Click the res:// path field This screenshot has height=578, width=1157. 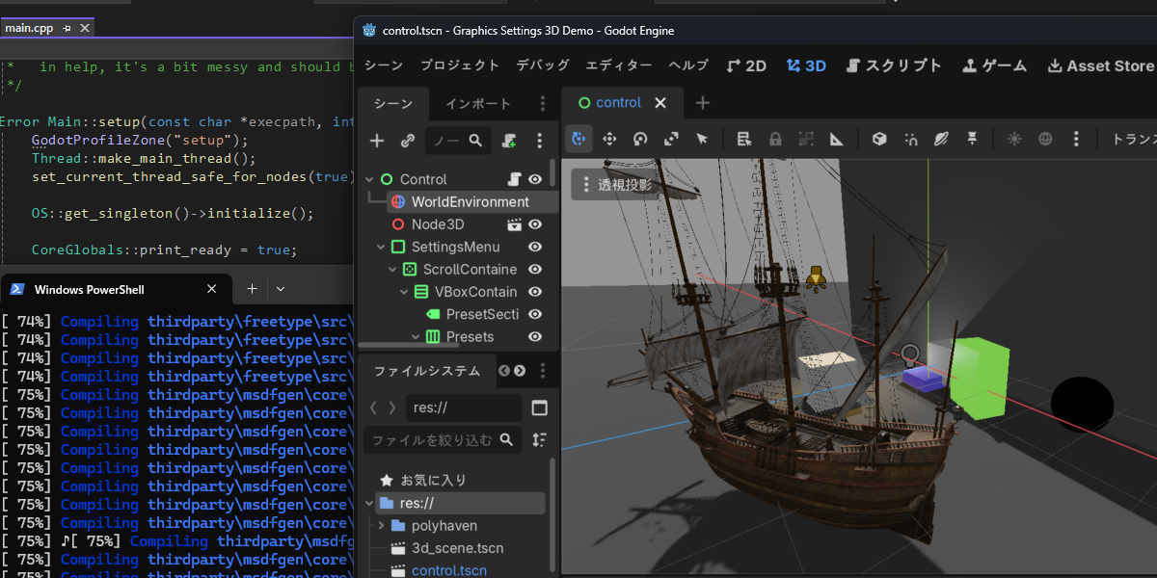pos(464,407)
